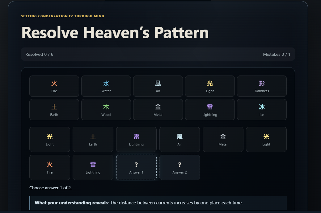Click the Answer 2 placeholder slot
The image size is (321, 213).
tap(180, 167)
